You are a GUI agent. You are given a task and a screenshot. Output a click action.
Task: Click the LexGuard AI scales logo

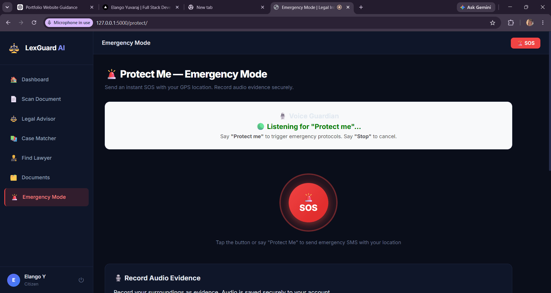point(14,48)
